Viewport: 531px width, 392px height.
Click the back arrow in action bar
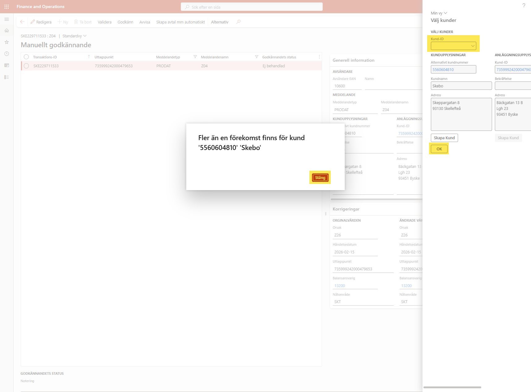(x=22, y=22)
